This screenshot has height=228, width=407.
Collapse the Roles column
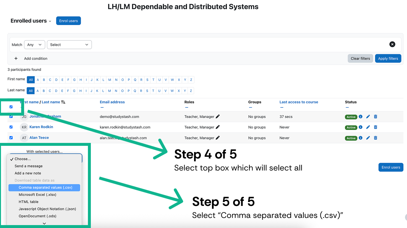pos(187,108)
